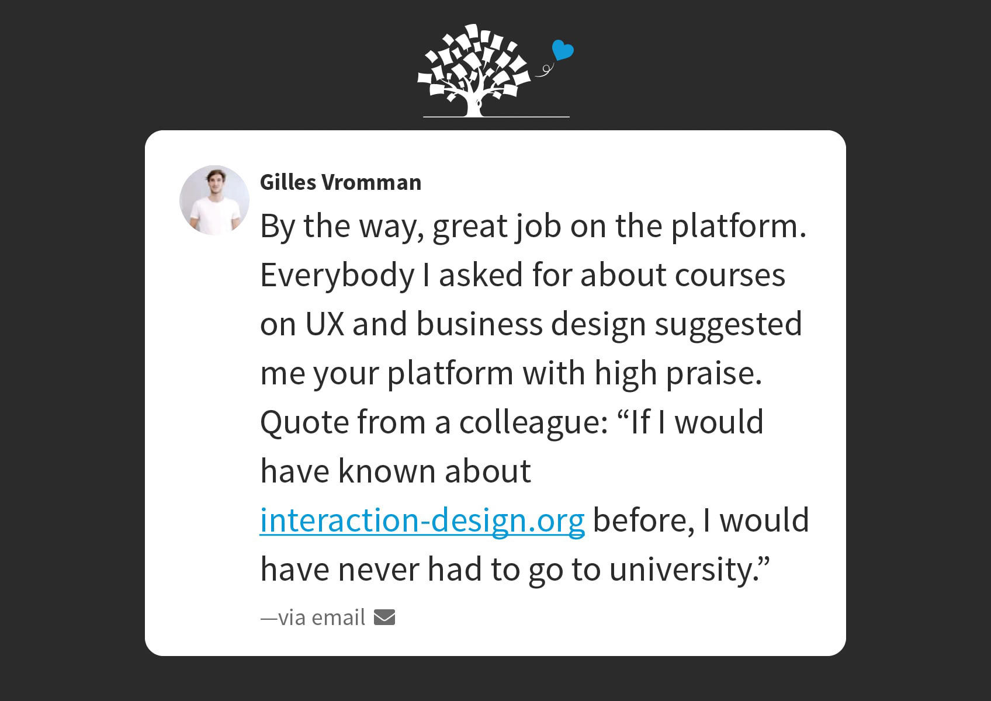Click the words "have known about"

coord(396,471)
